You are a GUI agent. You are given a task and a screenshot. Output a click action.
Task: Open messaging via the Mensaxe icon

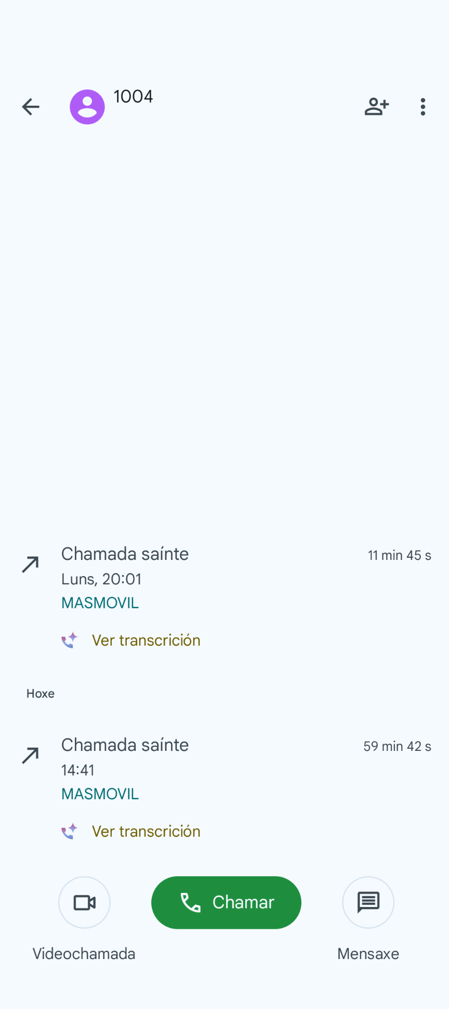368,902
